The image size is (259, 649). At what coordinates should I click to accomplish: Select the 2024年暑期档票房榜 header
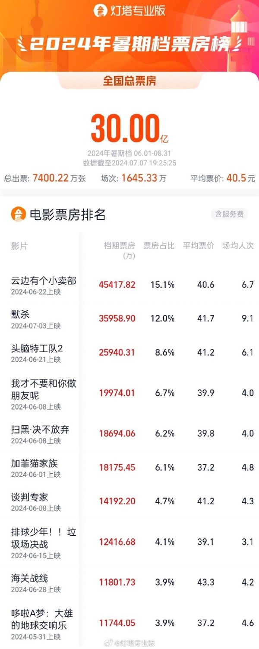click(x=129, y=42)
